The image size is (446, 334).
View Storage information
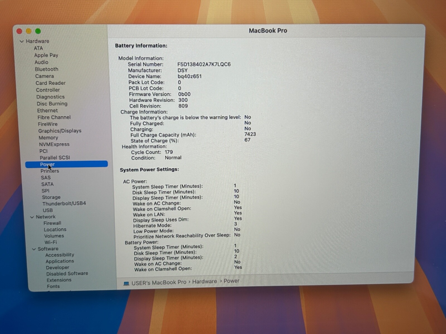pos(51,197)
